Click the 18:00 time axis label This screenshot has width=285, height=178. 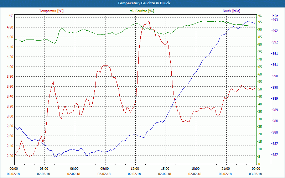(196, 169)
